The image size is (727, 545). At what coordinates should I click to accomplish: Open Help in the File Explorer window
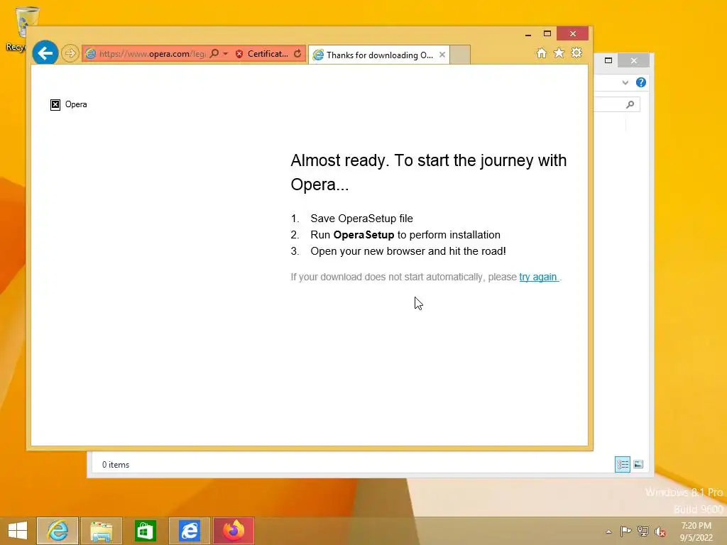click(641, 82)
